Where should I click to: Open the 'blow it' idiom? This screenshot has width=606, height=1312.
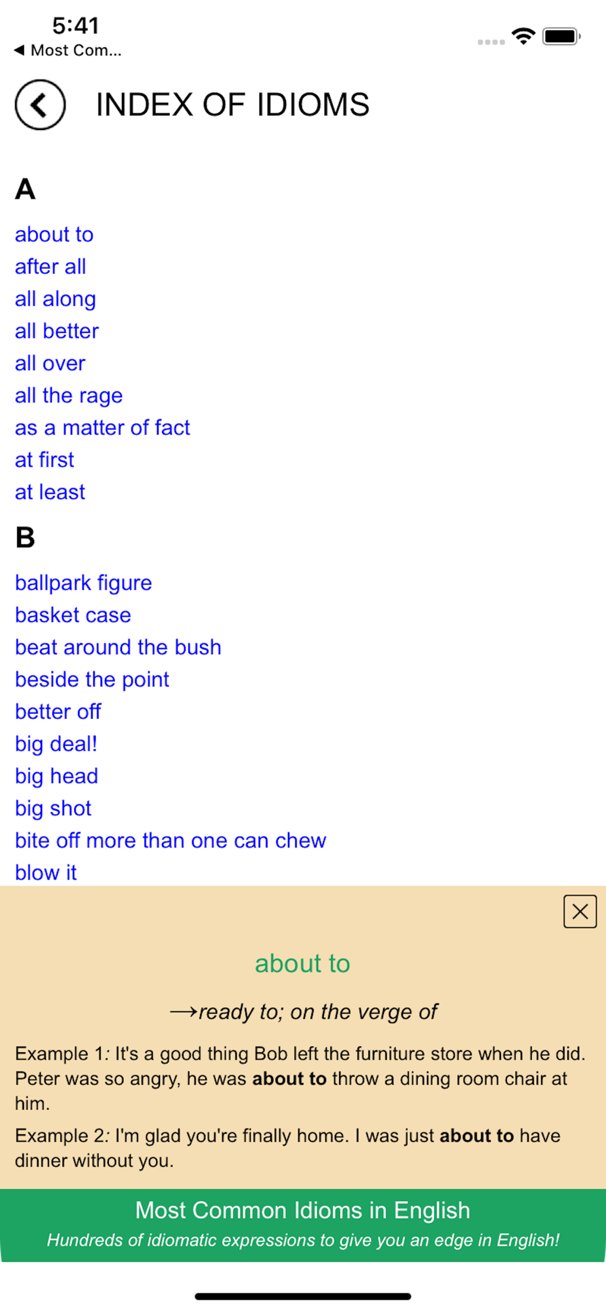pos(46,872)
